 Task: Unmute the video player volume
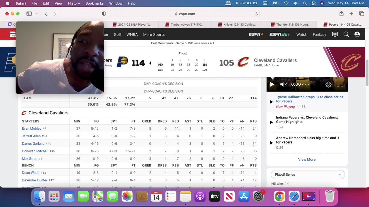[284, 84]
